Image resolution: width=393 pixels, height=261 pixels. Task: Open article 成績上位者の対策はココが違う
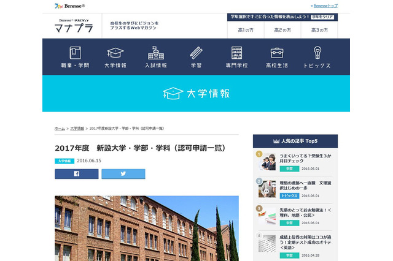[305, 242]
